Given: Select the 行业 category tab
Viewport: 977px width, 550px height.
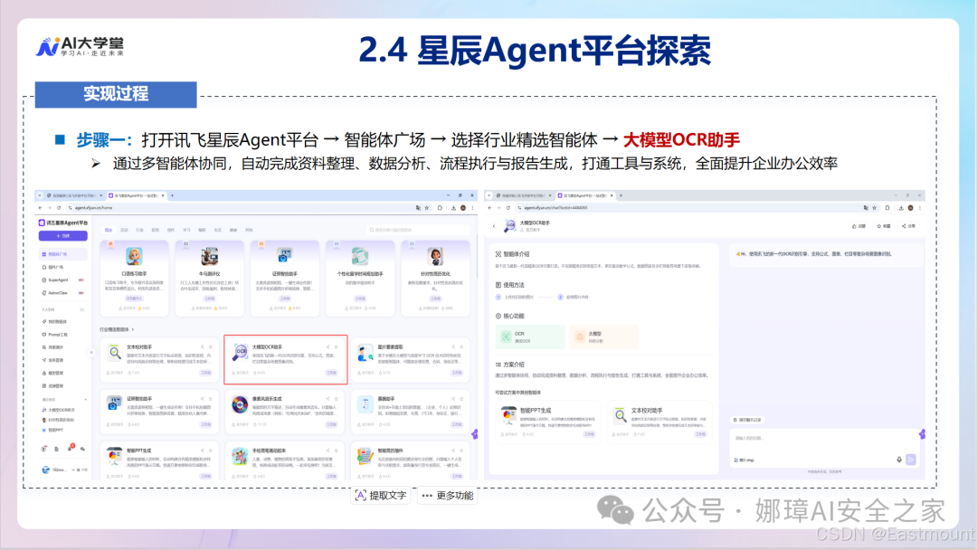Looking at the screenshot, I should tap(140, 230).
